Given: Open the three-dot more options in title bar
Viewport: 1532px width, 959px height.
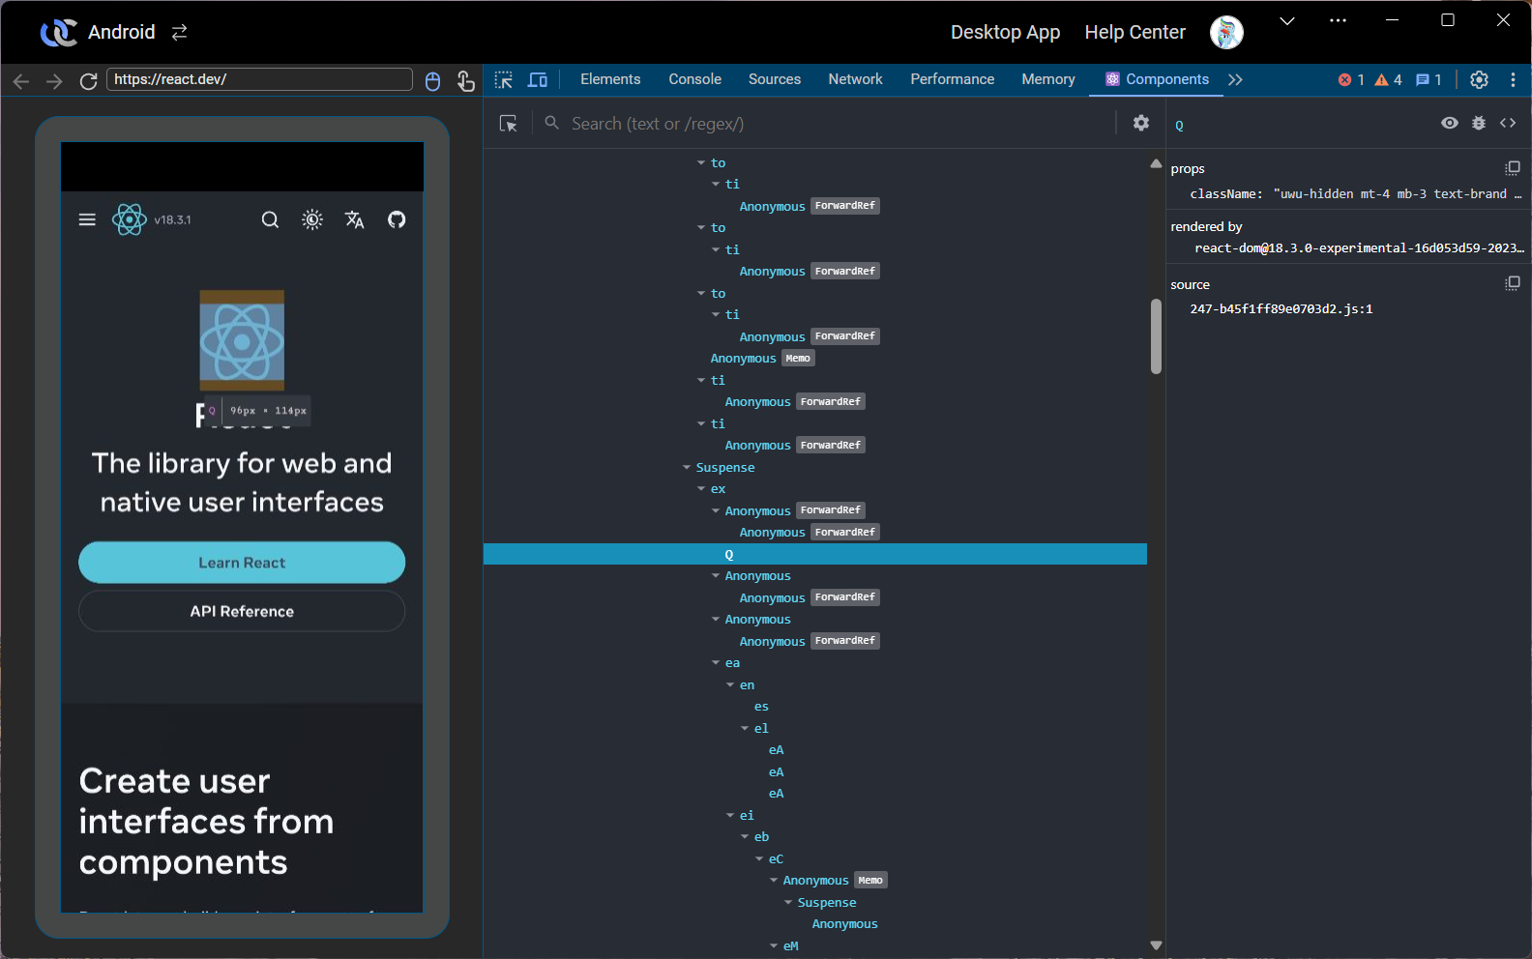Looking at the screenshot, I should (x=1339, y=20).
